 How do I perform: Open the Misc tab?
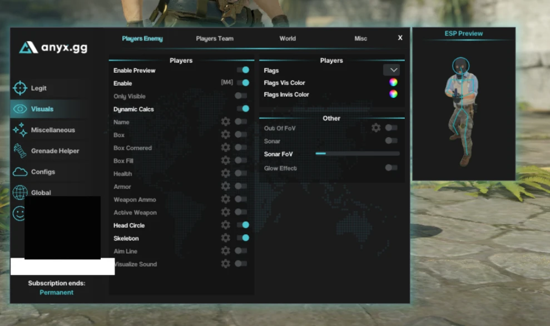(360, 38)
